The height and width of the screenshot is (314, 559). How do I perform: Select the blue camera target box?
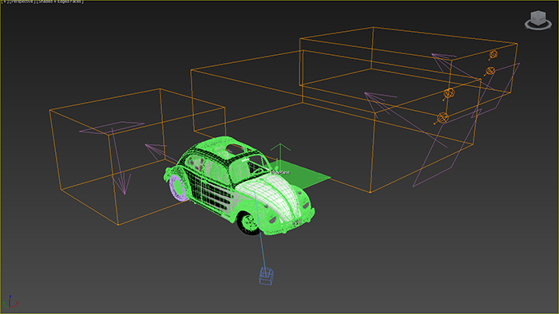[x=266, y=277]
